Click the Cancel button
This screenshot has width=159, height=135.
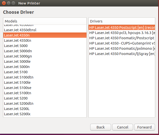[x=122, y=127]
